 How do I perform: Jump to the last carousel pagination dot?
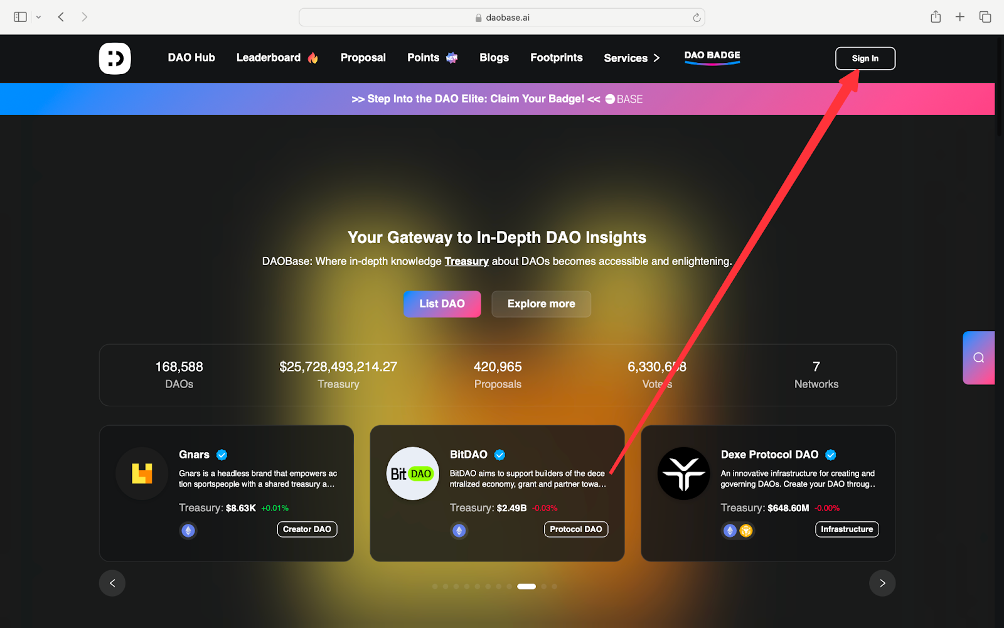pos(554,587)
